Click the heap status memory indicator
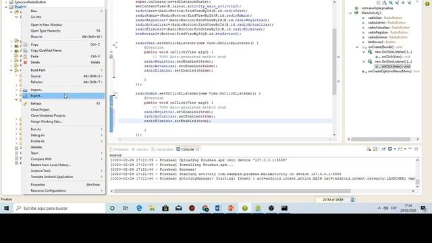This screenshot has height=243, width=432. pos(332,200)
